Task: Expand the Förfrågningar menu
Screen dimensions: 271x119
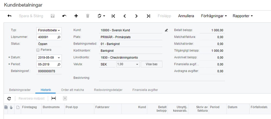Action: (214, 16)
